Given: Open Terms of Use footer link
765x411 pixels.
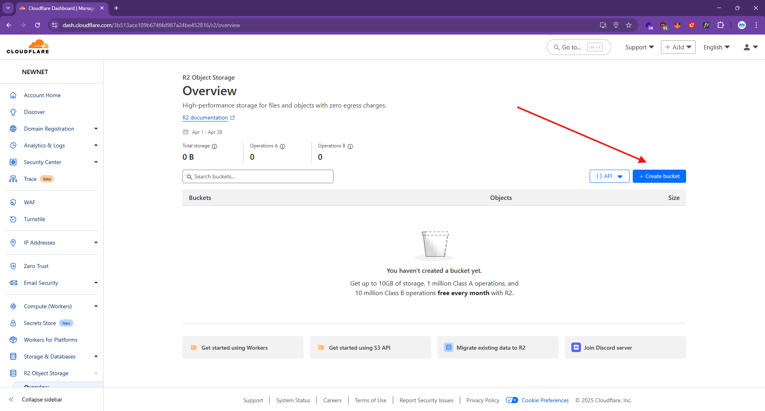Looking at the screenshot, I should tap(371, 400).
